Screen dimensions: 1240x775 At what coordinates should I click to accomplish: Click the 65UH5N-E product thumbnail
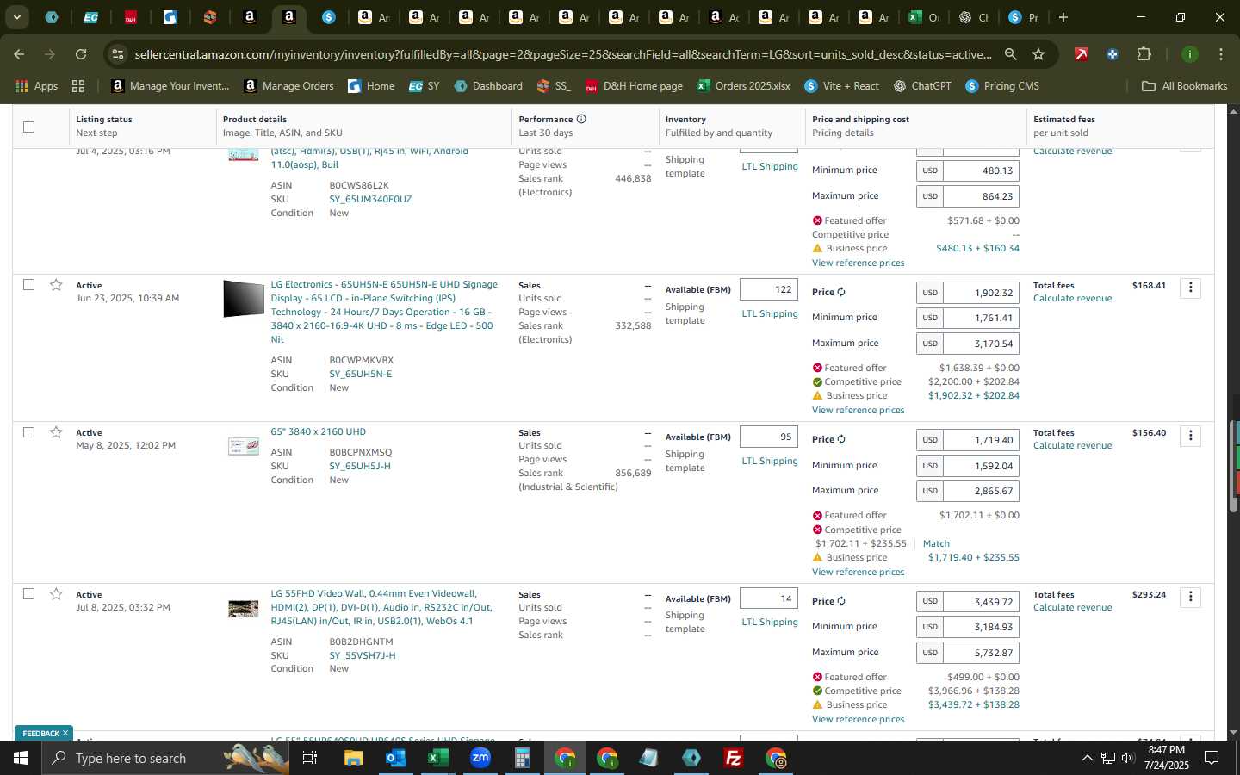[x=244, y=299]
